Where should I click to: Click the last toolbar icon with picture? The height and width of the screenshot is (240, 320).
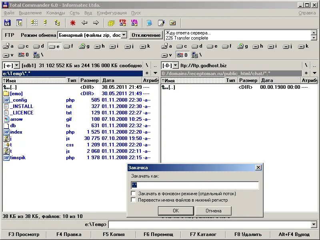click(x=173, y=23)
